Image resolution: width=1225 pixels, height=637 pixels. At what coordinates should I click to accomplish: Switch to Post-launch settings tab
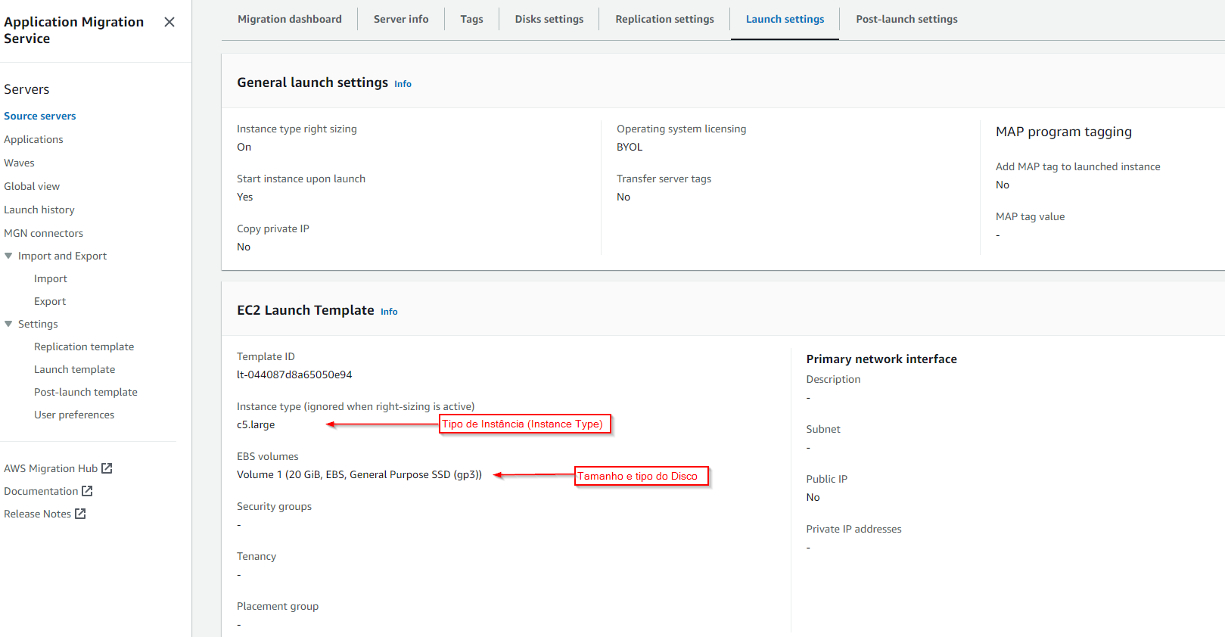(906, 19)
